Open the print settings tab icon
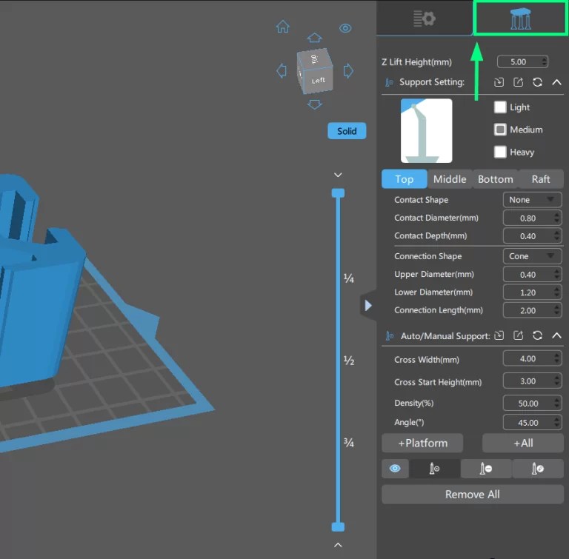 coord(424,18)
